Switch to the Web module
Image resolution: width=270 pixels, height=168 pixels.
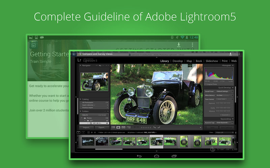234,61
